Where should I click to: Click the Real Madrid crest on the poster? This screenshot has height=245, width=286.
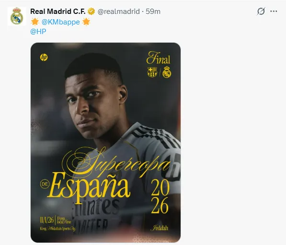click(x=167, y=72)
